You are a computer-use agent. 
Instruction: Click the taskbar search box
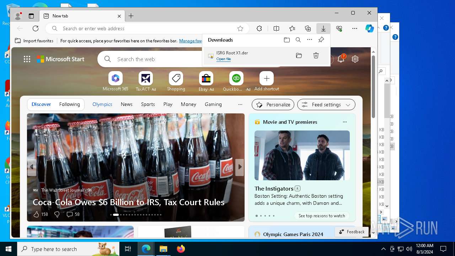pyautogui.click(x=68, y=249)
